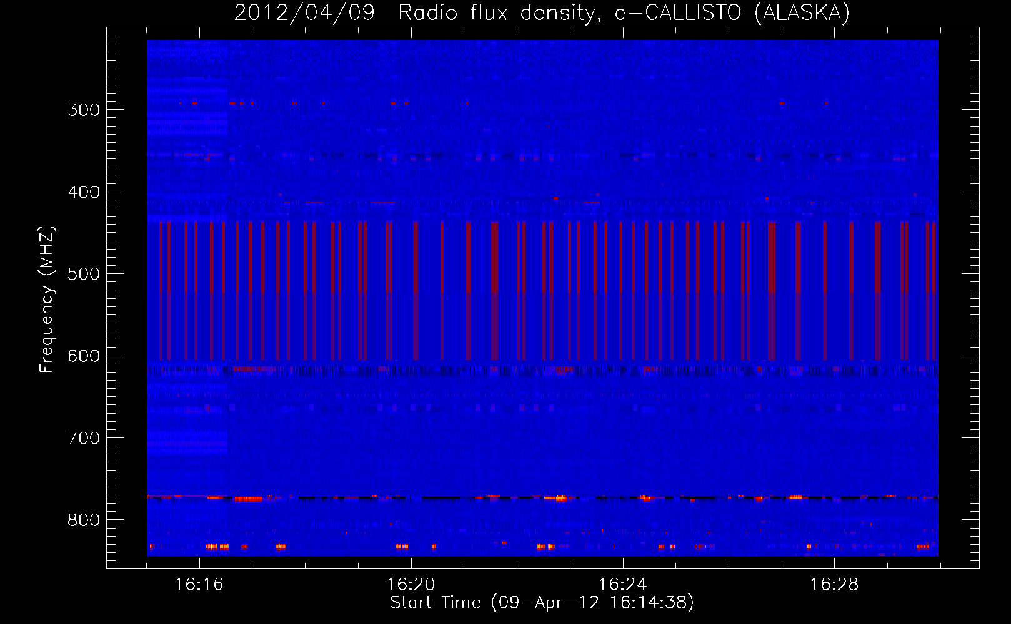Click the 500 frequency tick label
Viewport: 1011px width, 624px height.
click(84, 274)
